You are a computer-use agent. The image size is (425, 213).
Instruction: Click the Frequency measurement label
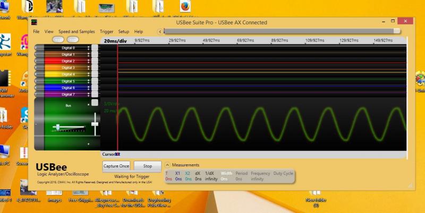(260, 173)
